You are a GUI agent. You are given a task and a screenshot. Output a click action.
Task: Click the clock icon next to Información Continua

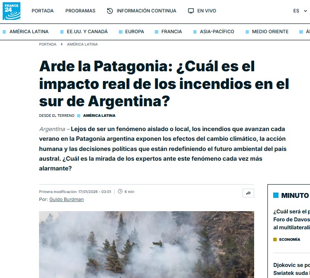(110, 11)
